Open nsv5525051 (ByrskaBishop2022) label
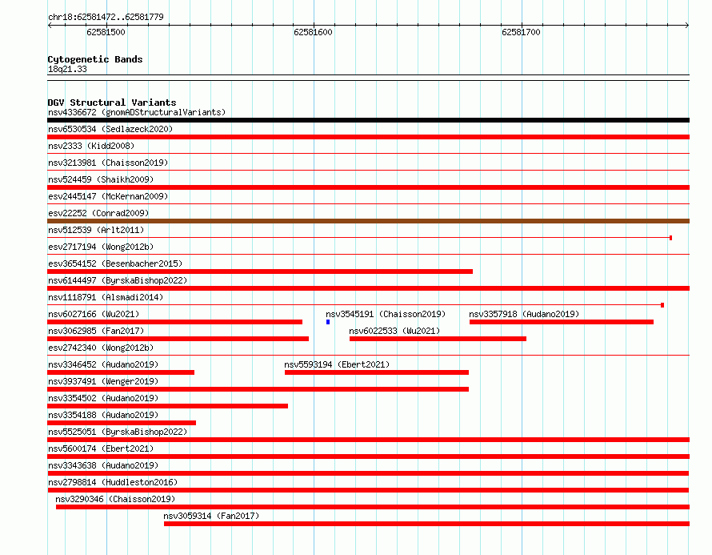Image resolution: width=712 pixels, height=555 pixels. [118, 432]
